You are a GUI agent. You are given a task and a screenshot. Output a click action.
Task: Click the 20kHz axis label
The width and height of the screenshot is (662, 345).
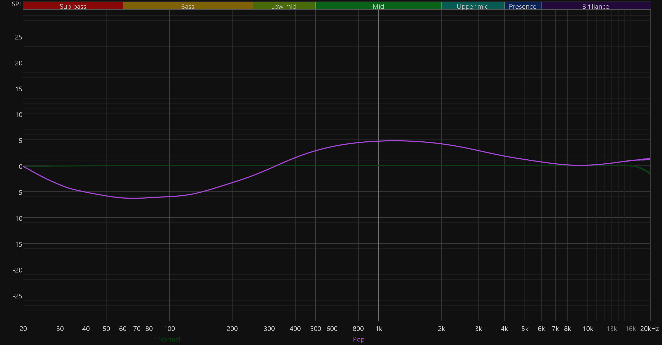point(649,329)
